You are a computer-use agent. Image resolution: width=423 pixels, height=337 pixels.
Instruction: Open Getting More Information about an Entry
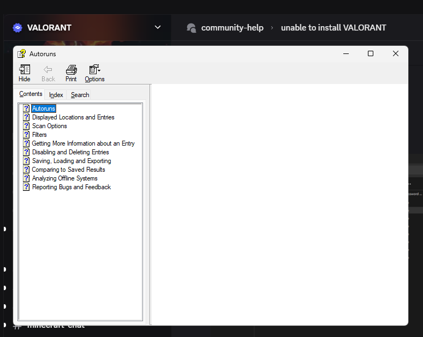click(x=83, y=143)
